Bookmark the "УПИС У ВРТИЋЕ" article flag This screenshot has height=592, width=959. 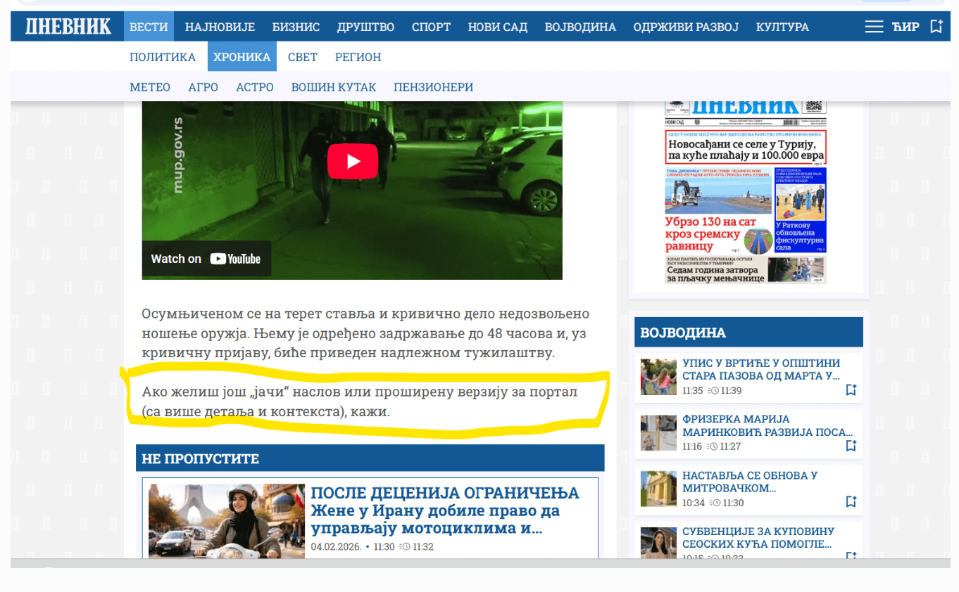(x=851, y=388)
